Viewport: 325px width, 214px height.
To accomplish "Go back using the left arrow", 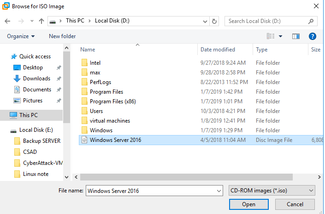I will (7, 21).
